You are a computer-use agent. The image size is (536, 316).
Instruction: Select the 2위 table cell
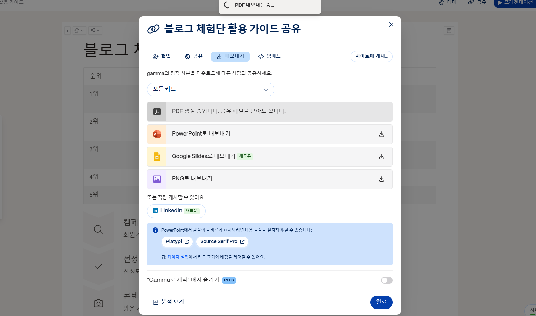pos(94,121)
